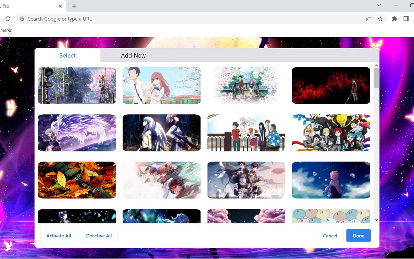Select the pink-haired girl in clouds wallpaper

pyautogui.click(x=331, y=180)
